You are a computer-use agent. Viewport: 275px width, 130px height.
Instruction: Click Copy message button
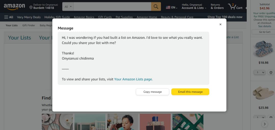(153, 92)
